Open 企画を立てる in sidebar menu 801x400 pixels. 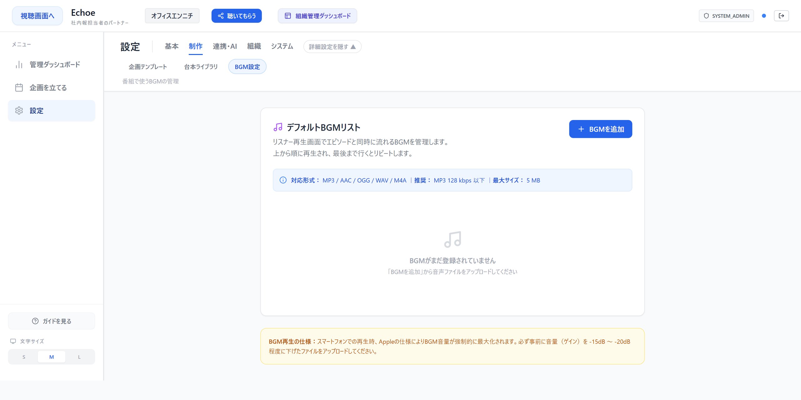point(52,87)
